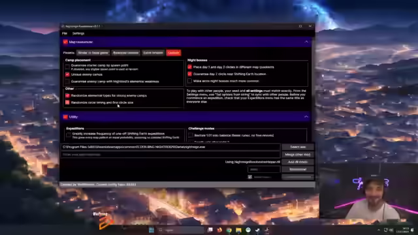This screenshot has height=235, width=418.
Task: Enable guarantee starter camp by spawn point
Action: 67,67
